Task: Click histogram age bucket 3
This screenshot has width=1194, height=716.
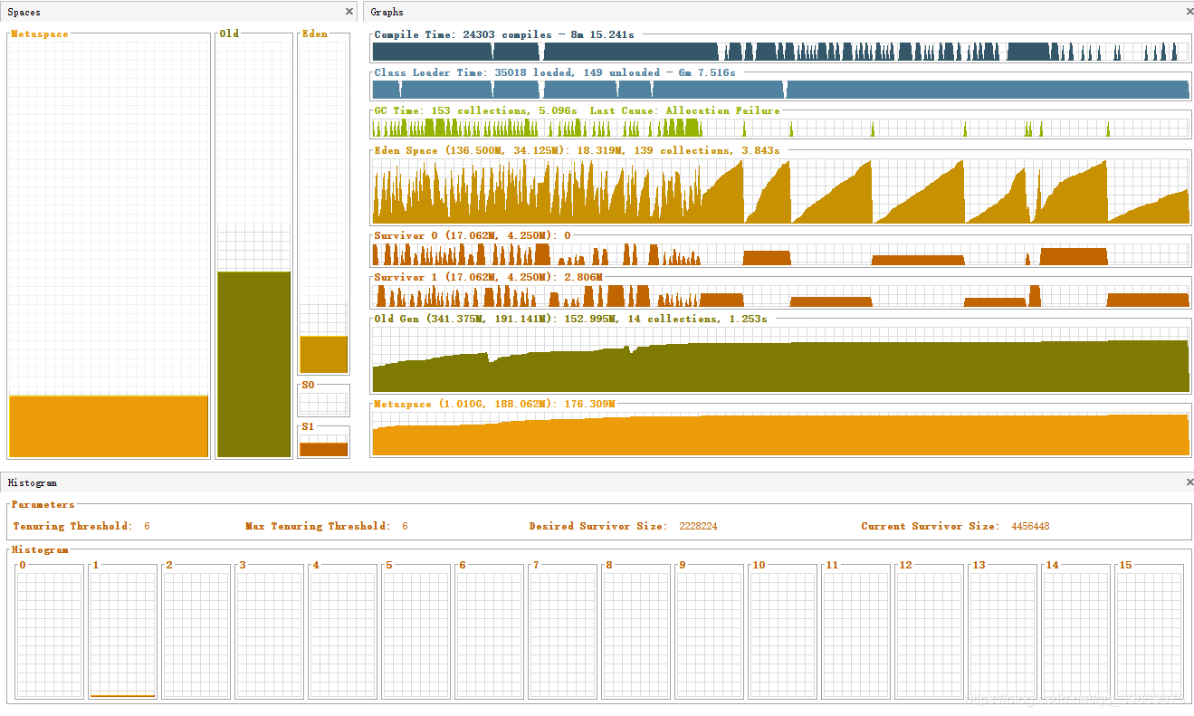Action: click(269, 635)
